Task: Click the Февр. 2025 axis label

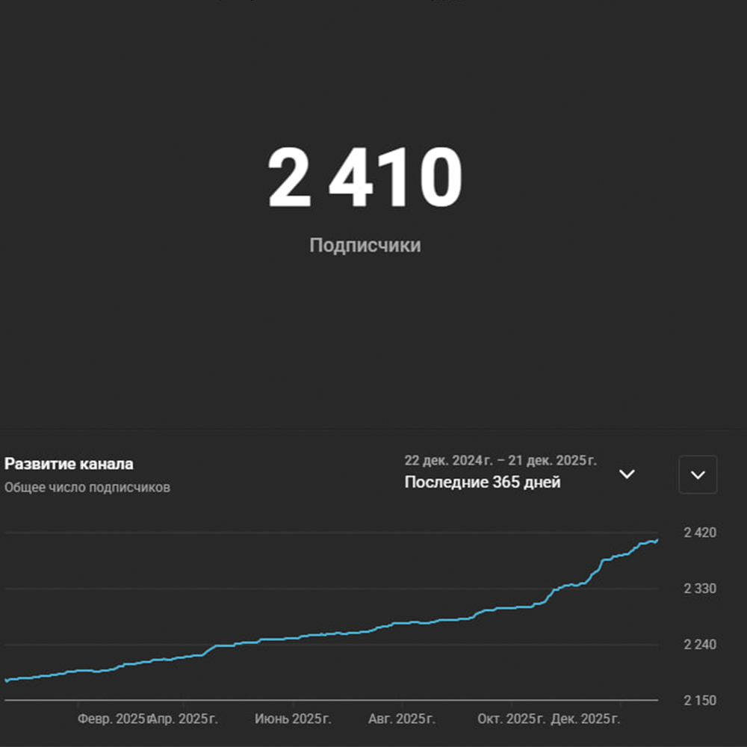Action: (114, 719)
